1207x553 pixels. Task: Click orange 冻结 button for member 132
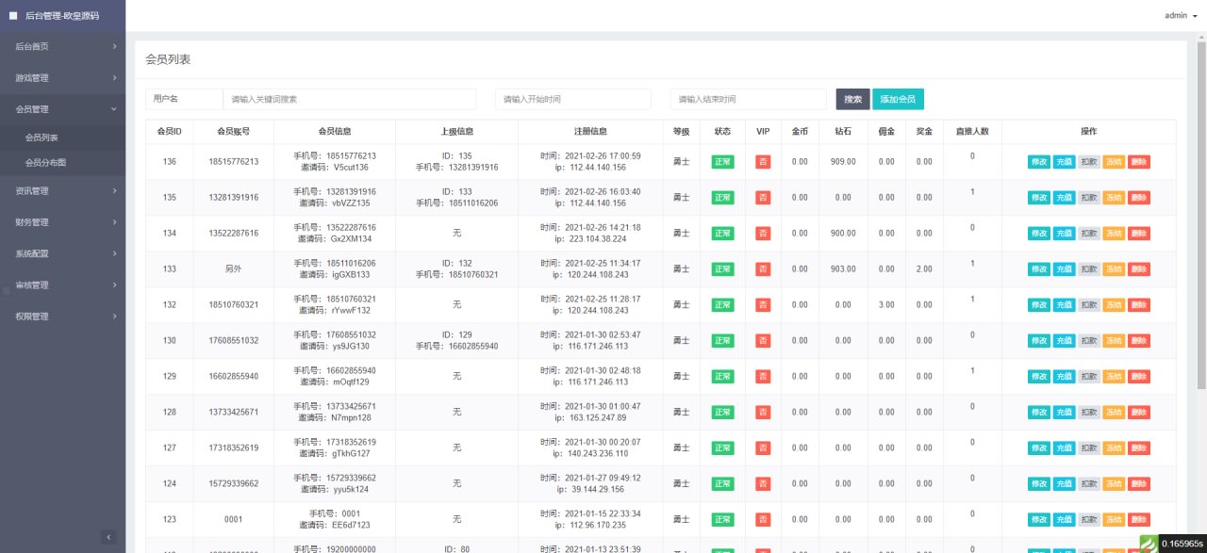1114,304
